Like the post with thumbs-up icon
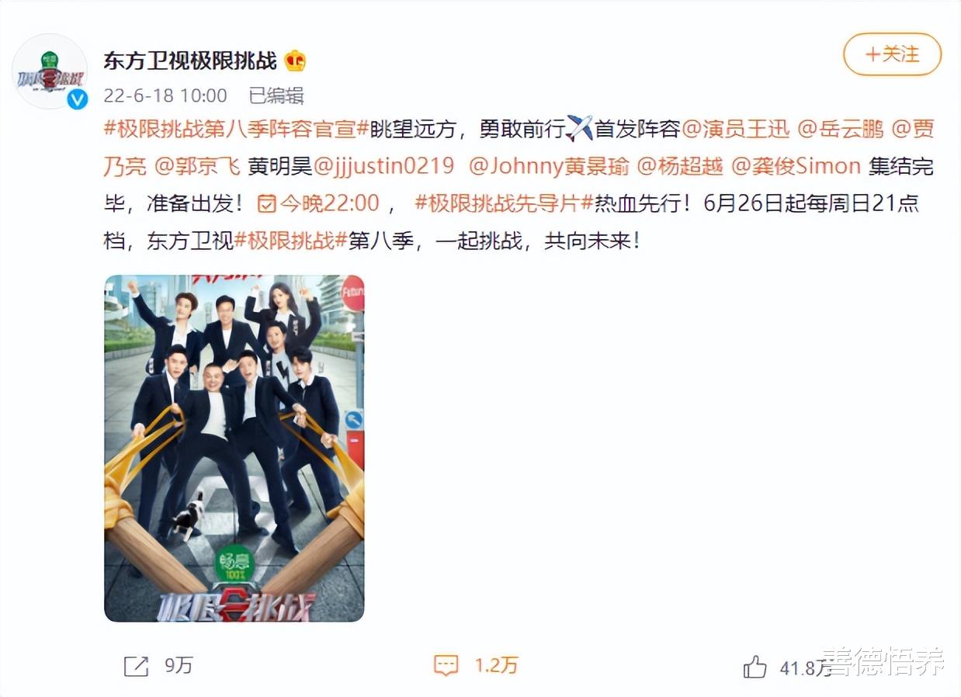Viewport: 961px width, 697px height. point(755,666)
